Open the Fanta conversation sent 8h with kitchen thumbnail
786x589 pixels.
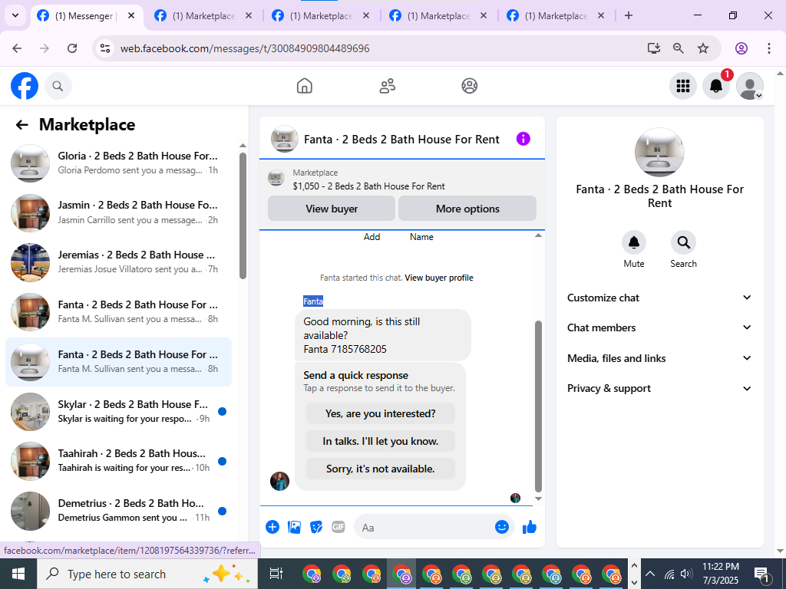tap(119, 312)
